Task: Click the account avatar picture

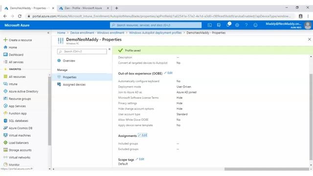Action: (x=308, y=25)
